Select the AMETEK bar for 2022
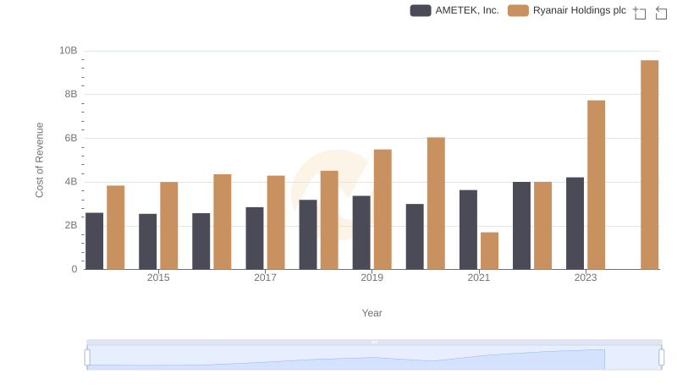The width and height of the screenshot is (677, 390). point(521,226)
